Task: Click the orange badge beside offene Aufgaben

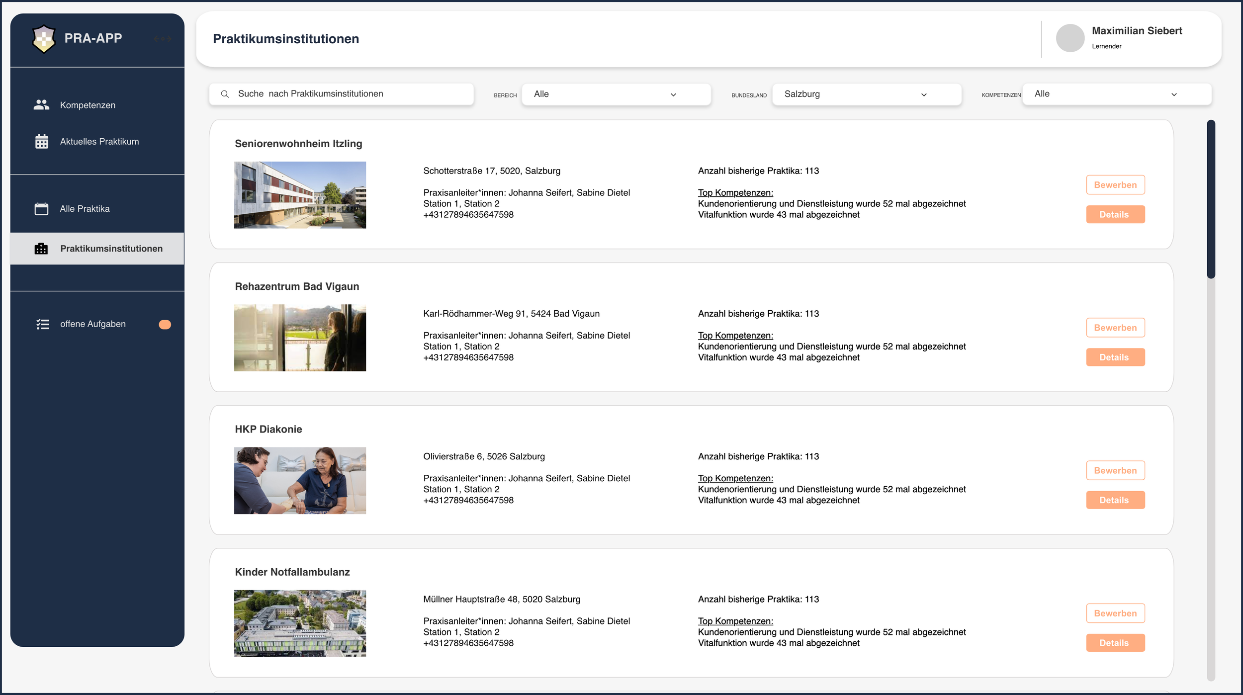Action: pos(165,325)
